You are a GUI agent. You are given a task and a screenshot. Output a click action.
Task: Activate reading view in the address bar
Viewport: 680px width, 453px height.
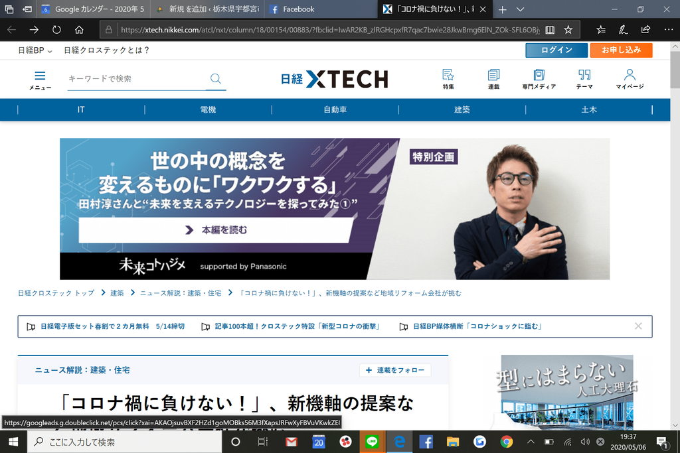tap(552, 29)
